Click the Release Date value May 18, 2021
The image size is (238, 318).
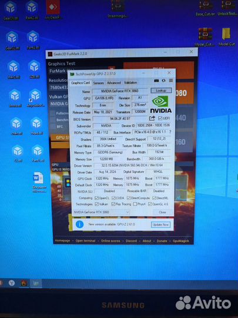pos(103,112)
